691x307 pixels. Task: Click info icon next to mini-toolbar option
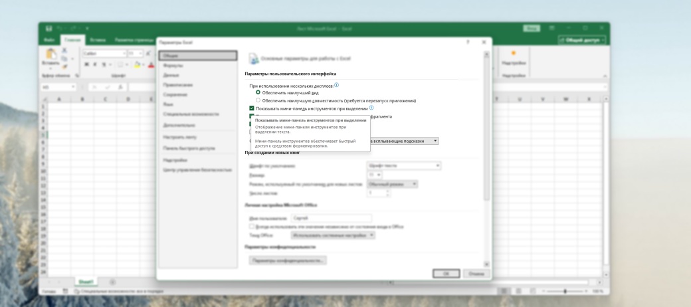tap(371, 108)
